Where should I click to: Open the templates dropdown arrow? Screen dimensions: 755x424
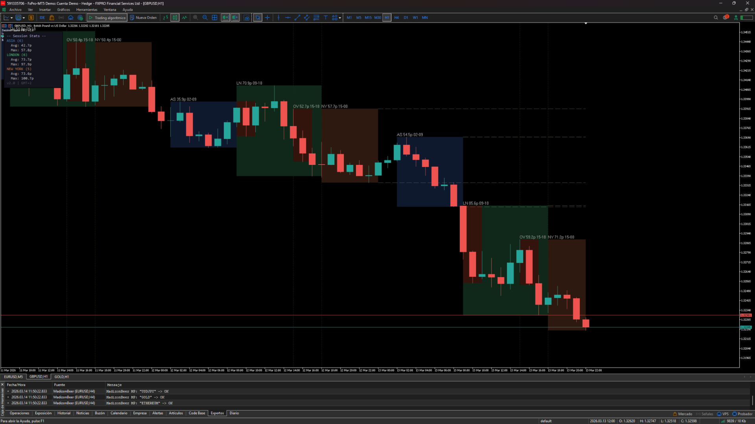coord(24,18)
